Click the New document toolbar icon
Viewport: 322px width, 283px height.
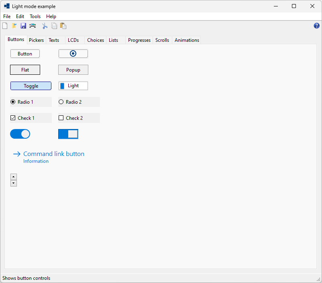(x=5, y=26)
